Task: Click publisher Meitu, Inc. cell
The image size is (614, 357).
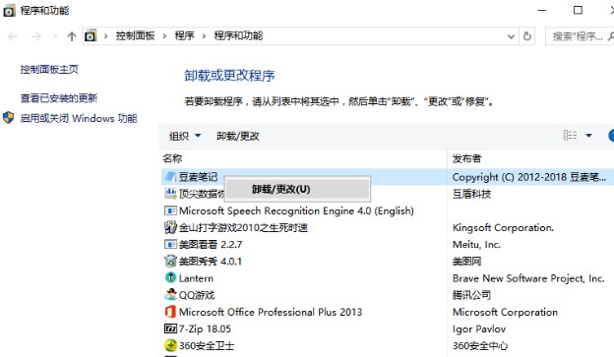Action: coord(476,244)
